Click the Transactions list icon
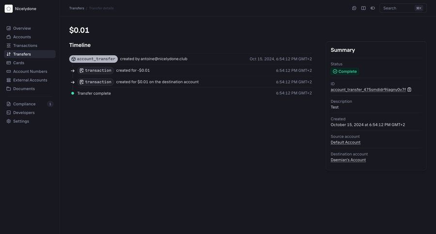 point(9,45)
